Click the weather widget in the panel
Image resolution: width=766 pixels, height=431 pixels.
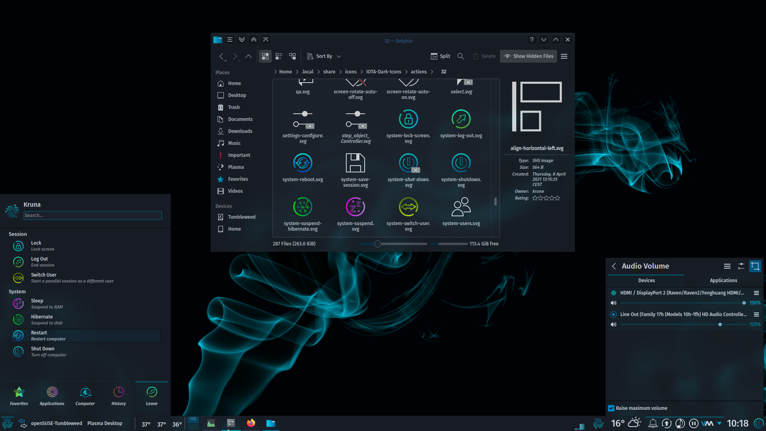coord(626,423)
